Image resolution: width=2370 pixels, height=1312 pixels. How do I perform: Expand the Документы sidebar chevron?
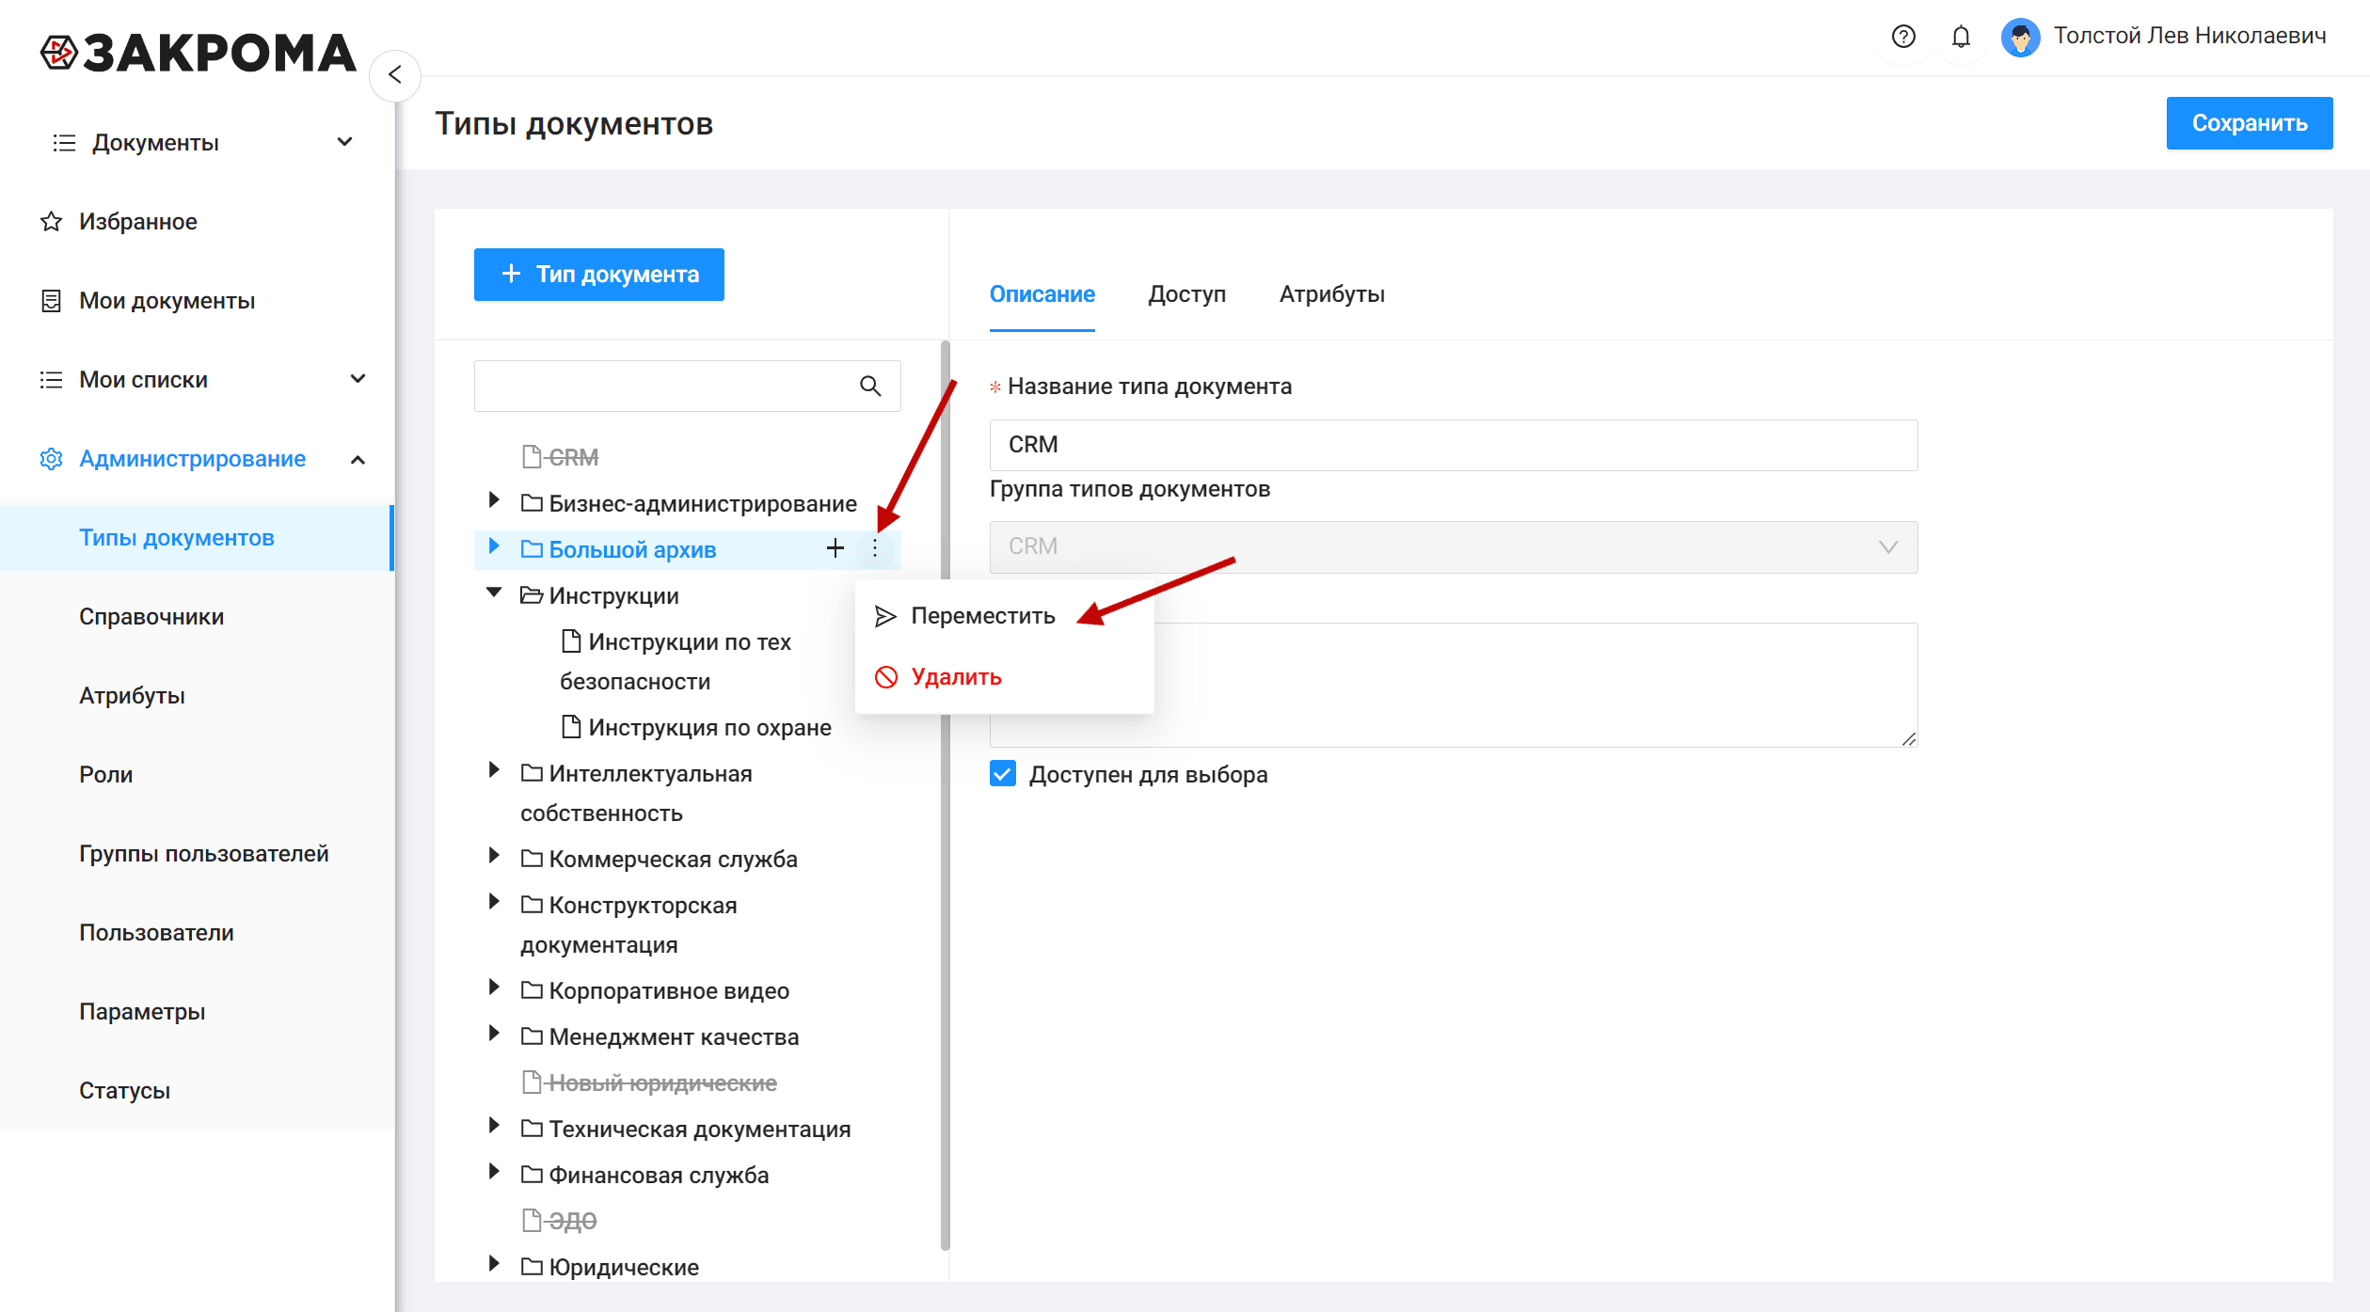coord(345,142)
